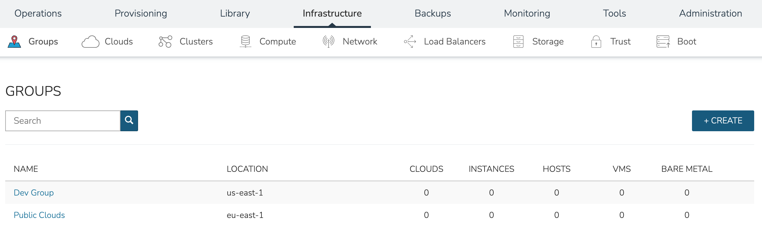Focus the Search input field
Image resolution: width=762 pixels, height=241 pixels.
click(63, 121)
